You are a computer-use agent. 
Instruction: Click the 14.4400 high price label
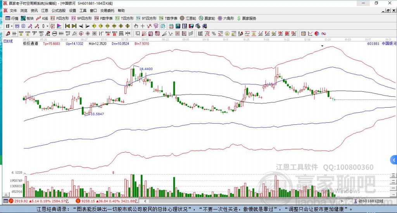click(x=146, y=69)
